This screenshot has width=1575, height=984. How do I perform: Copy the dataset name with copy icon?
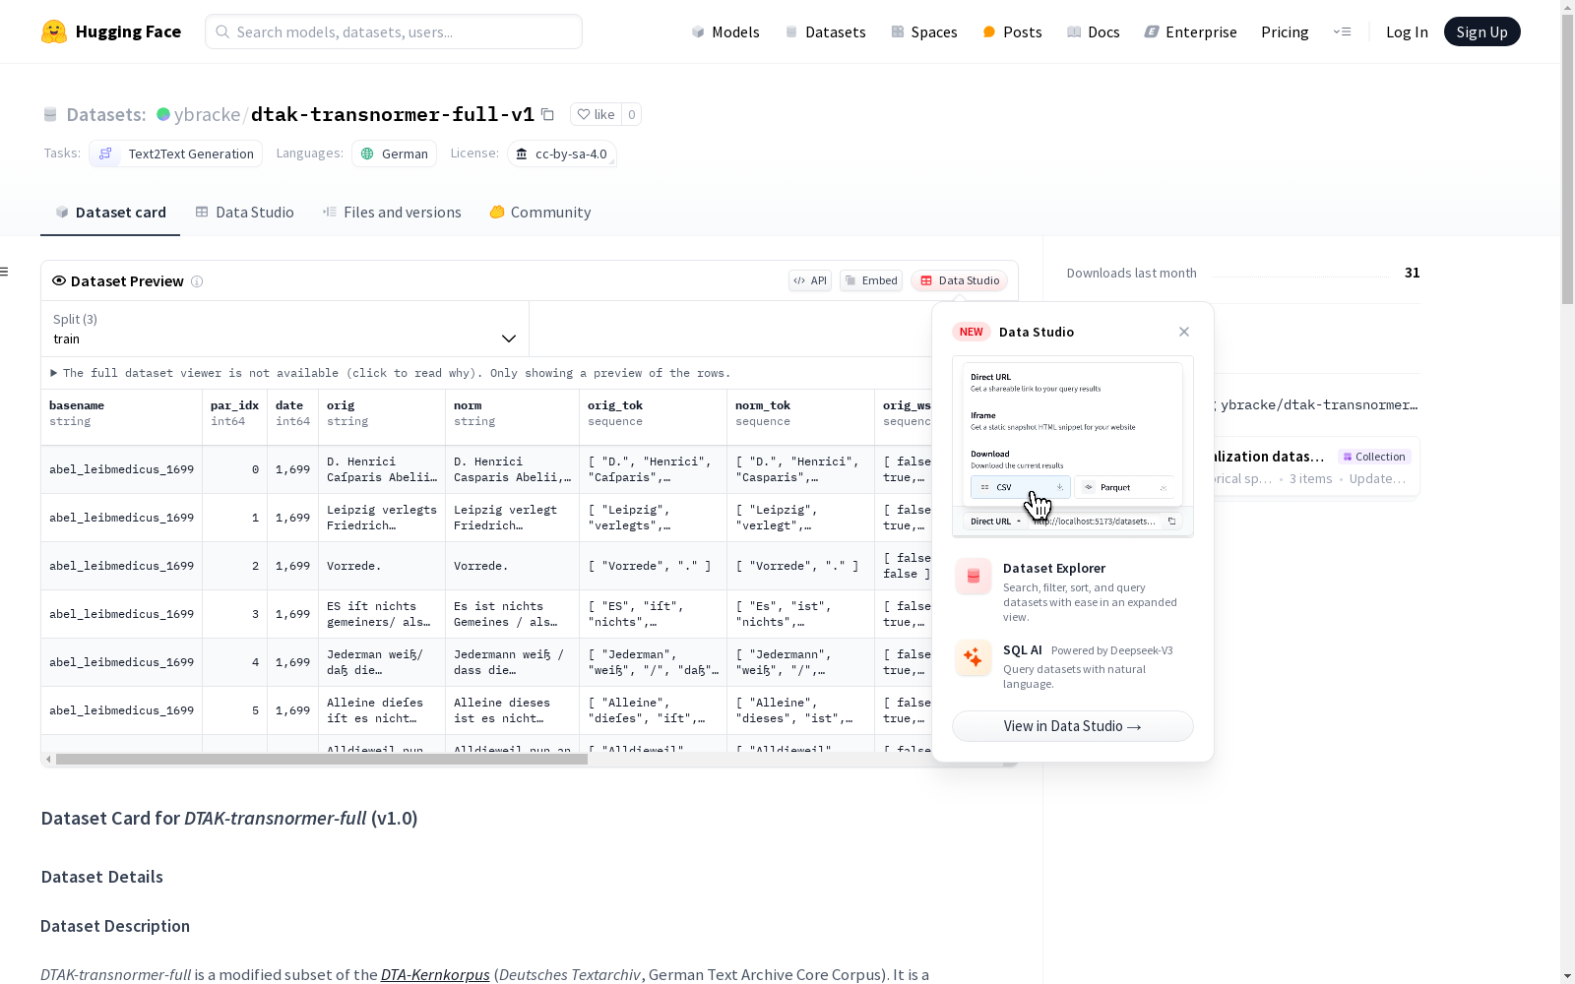[547, 114]
